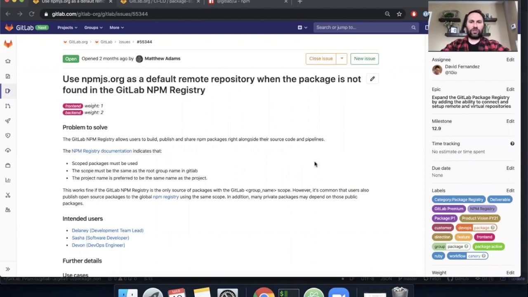The height and width of the screenshot is (297, 528).
Task: Select the Issues icon in sidebar
Action: coord(8,91)
